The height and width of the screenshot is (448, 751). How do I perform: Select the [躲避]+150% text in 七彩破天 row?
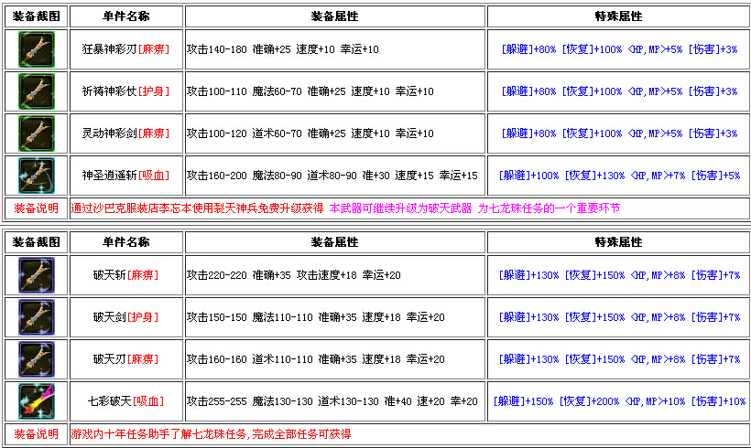pyautogui.click(x=524, y=401)
